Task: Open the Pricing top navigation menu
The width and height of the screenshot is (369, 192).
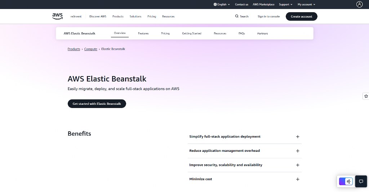Action: point(152,17)
